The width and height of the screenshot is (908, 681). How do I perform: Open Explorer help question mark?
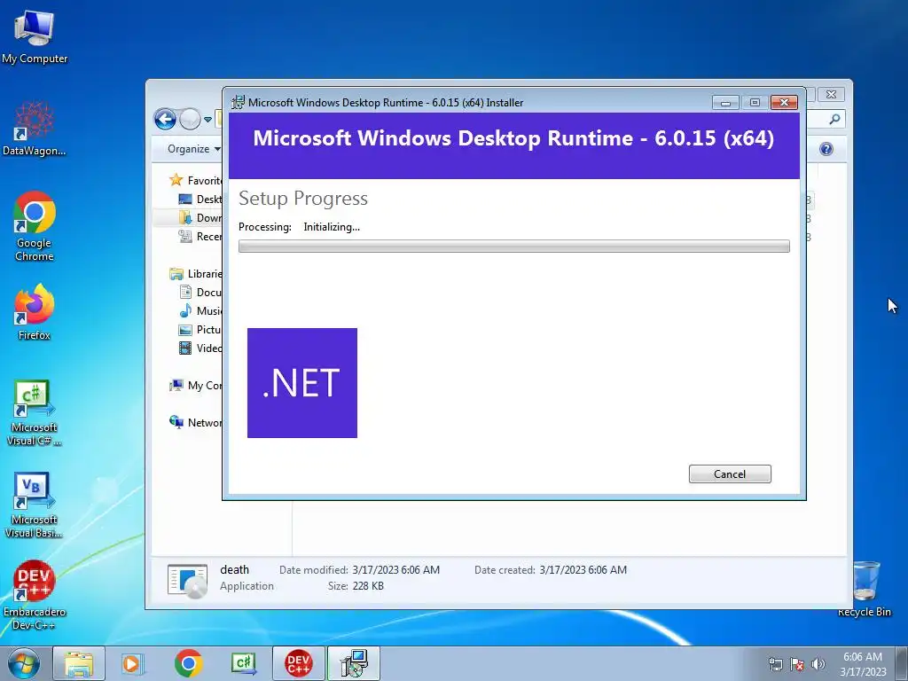tap(826, 149)
